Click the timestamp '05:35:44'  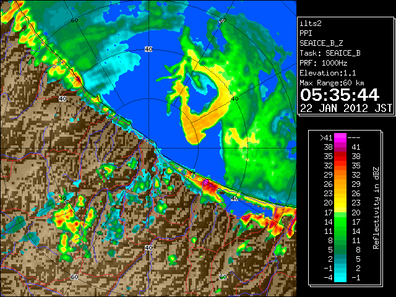click(340, 95)
